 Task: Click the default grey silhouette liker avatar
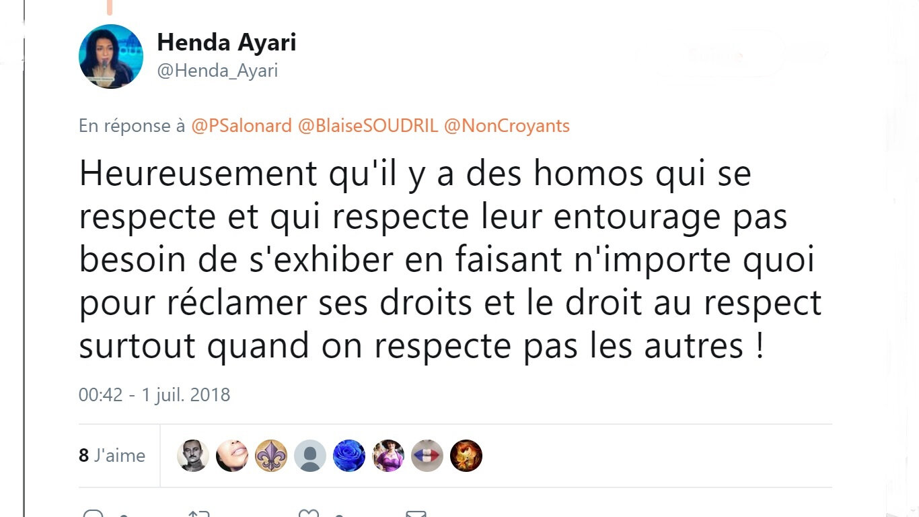[x=310, y=456]
